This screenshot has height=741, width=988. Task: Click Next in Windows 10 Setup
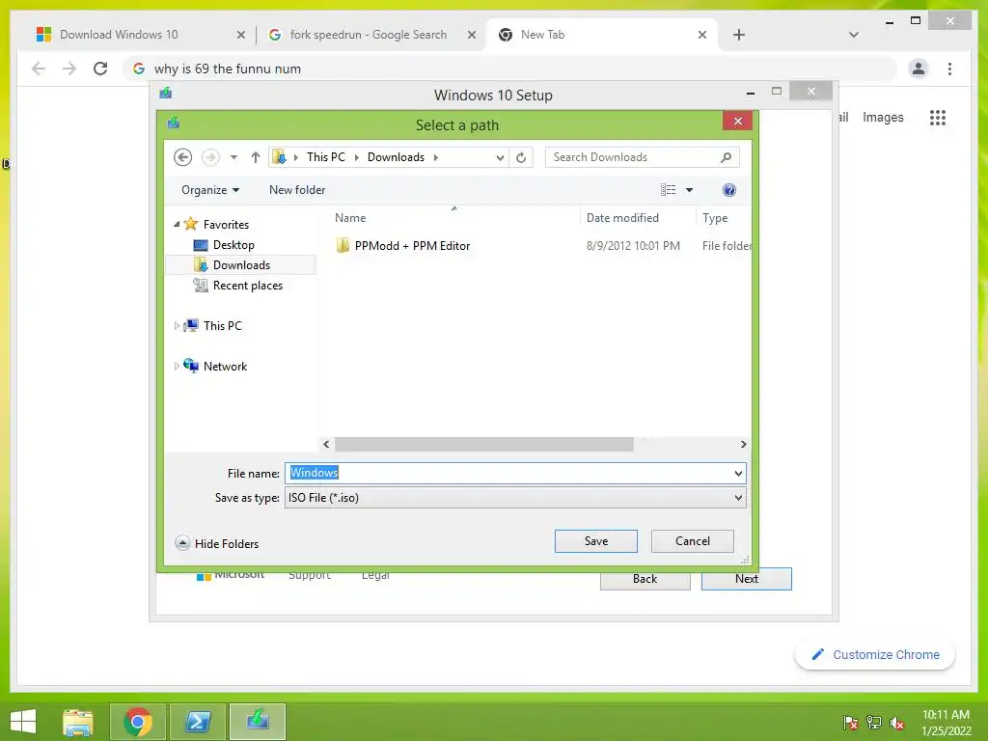pos(747,579)
